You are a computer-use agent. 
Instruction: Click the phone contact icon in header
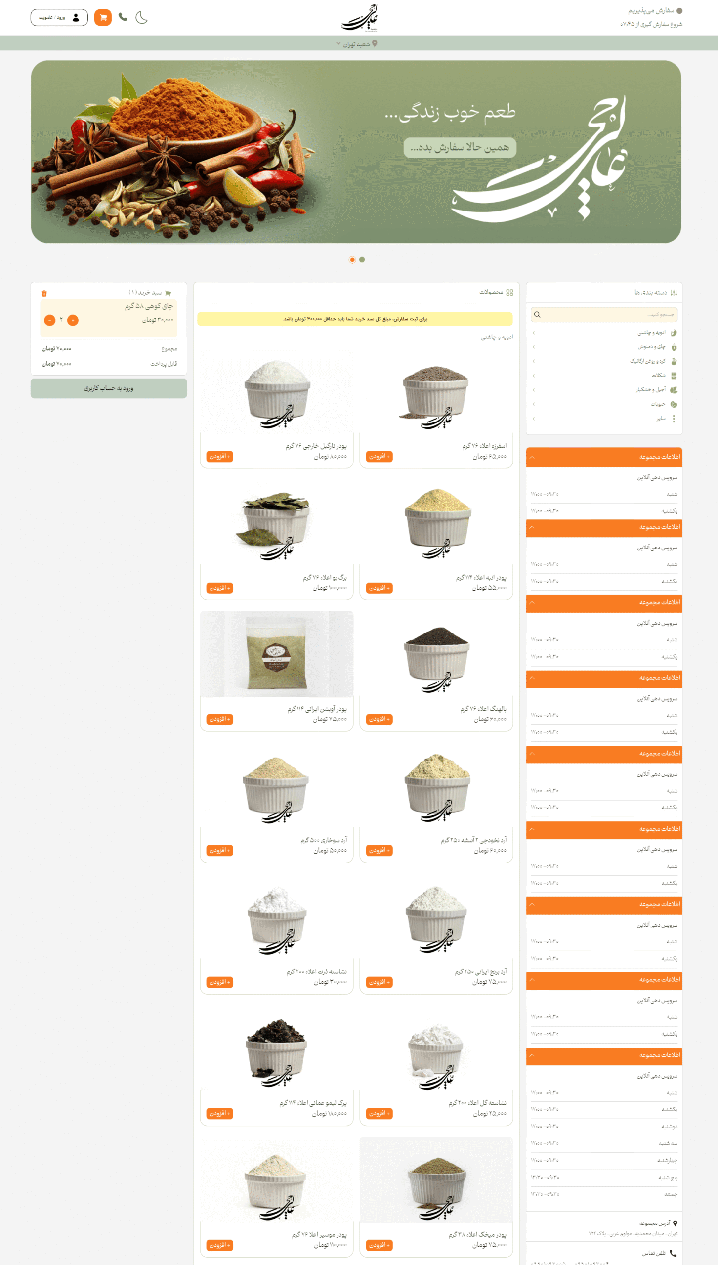pos(123,17)
